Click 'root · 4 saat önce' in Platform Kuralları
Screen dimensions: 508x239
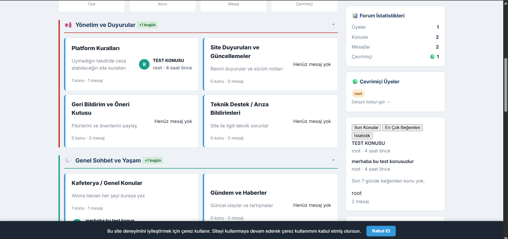coord(172,68)
